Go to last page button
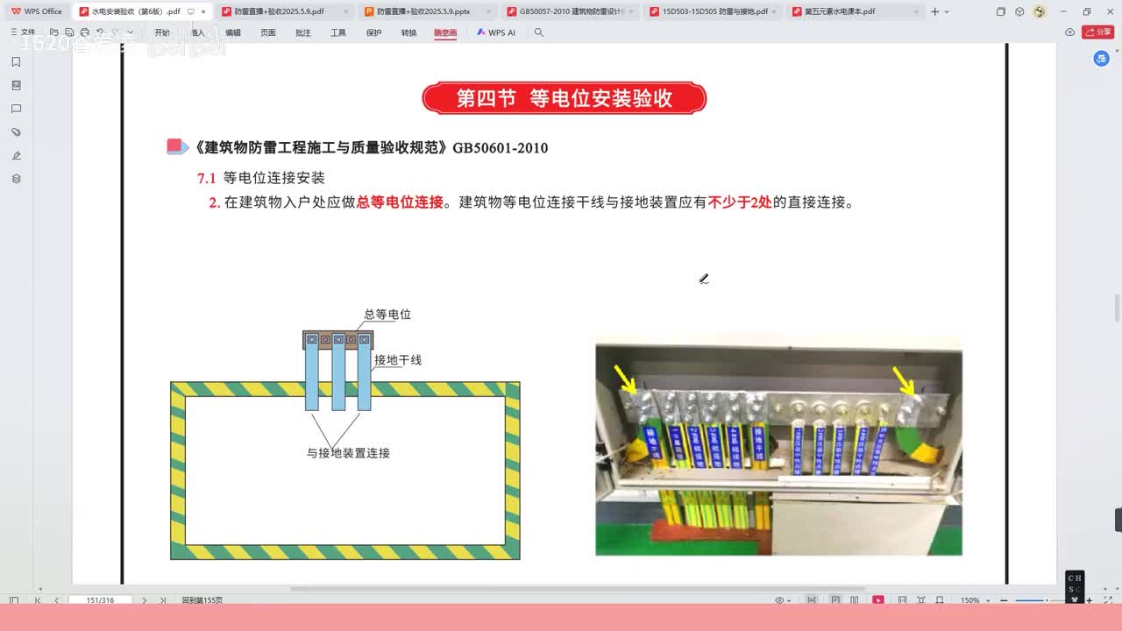1122x631 pixels. click(x=163, y=600)
